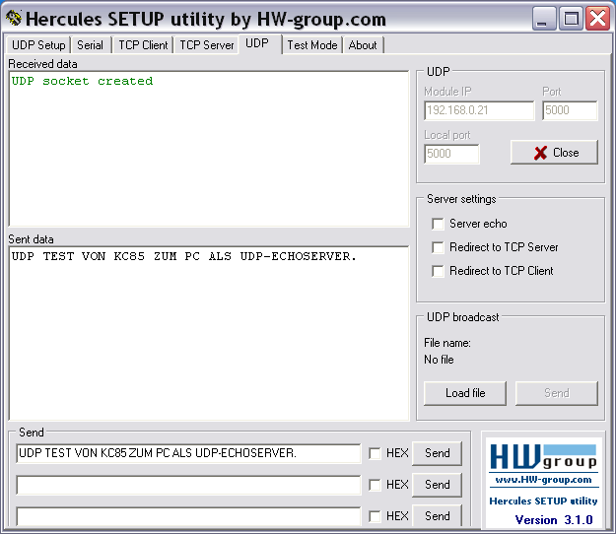Select the TCP Client tab
The image size is (616, 534).
(143, 45)
